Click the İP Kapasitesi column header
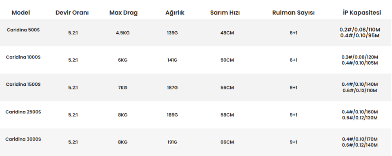 (362, 13)
